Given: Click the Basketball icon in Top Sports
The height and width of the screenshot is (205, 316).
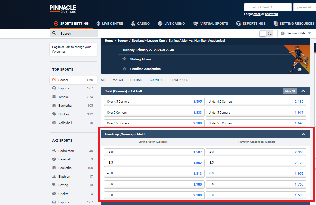Looking at the screenshot, I should [54, 106].
